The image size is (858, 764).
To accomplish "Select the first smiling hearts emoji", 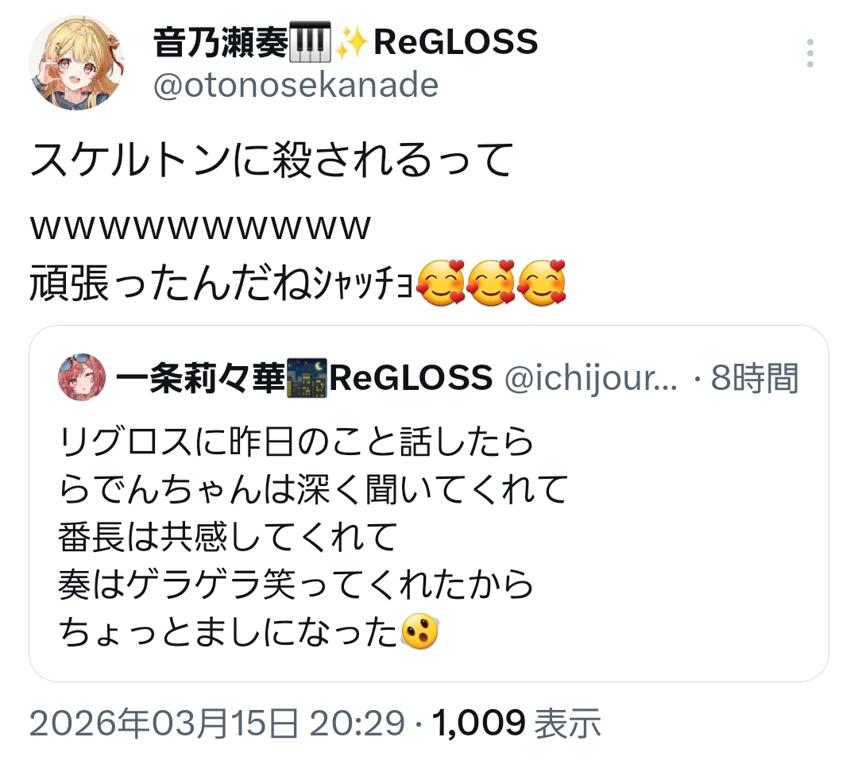I will [440, 283].
